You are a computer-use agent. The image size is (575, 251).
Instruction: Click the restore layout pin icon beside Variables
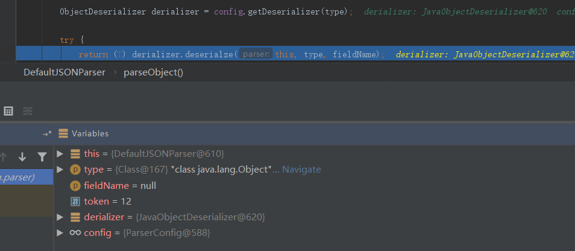46,133
